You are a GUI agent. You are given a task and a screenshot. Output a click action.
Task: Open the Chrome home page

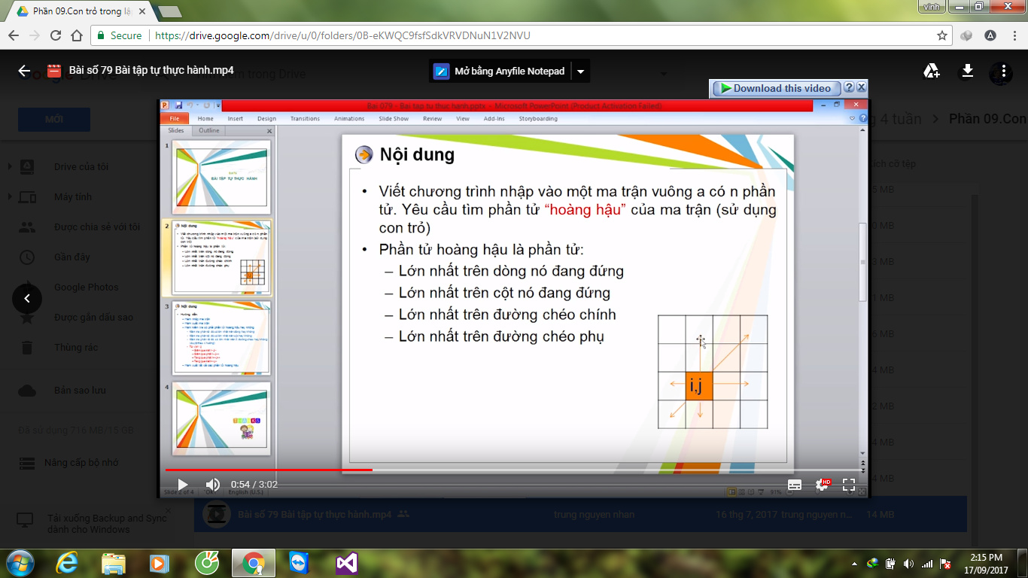[x=77, y=35]
